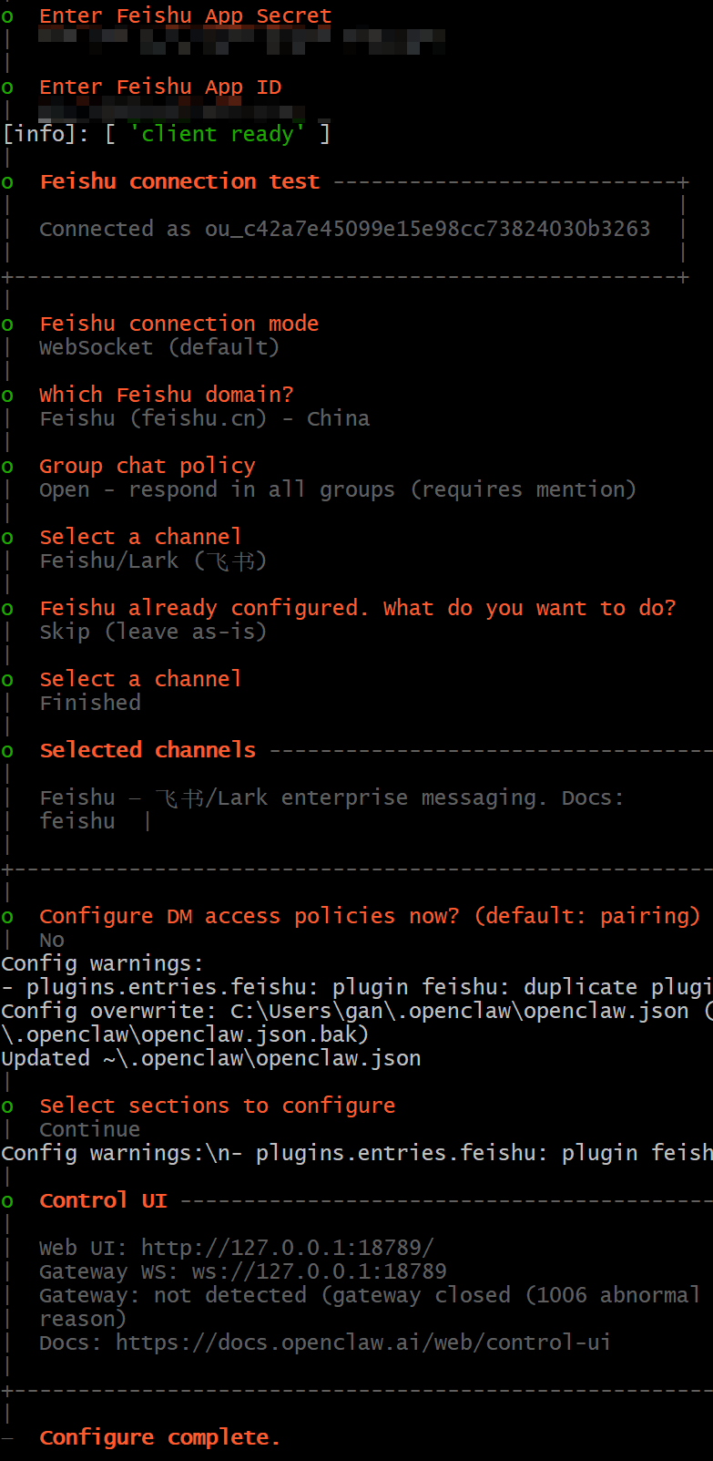
Task: Click the green bullet next to Control UI
Action: coord(7,1201)
